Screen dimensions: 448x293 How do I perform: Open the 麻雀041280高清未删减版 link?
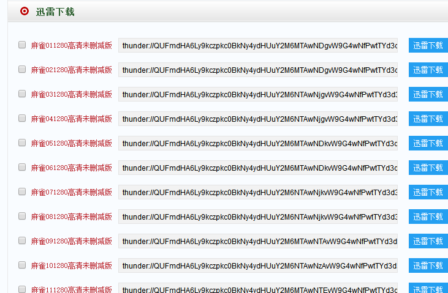[72, 119]
